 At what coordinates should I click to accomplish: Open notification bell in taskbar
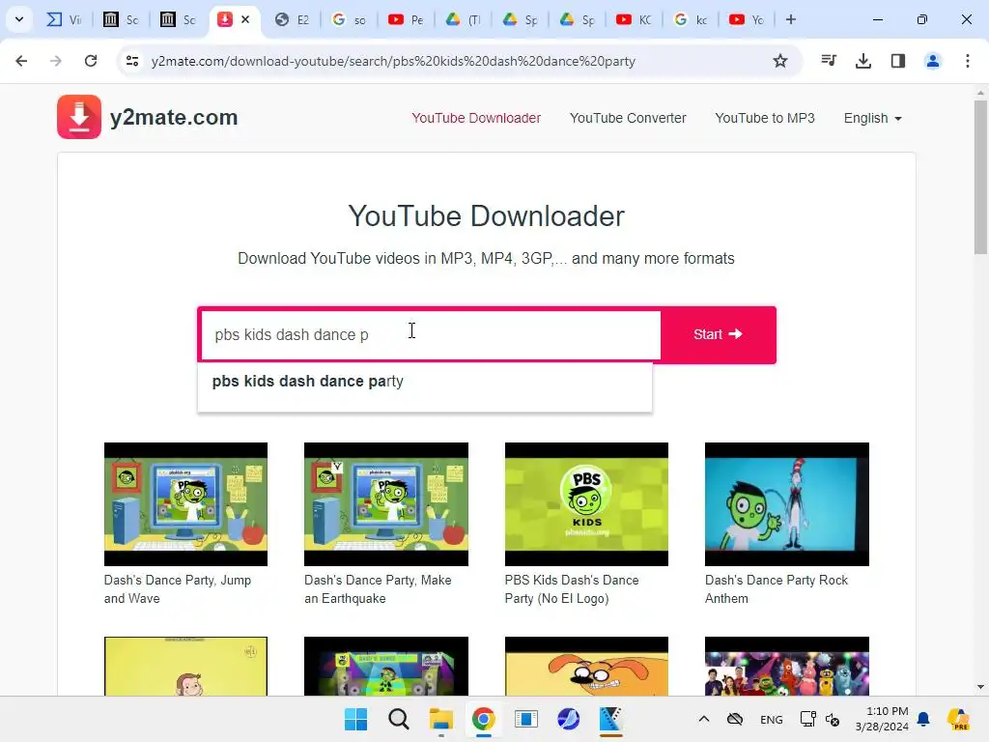coord(923,719)
